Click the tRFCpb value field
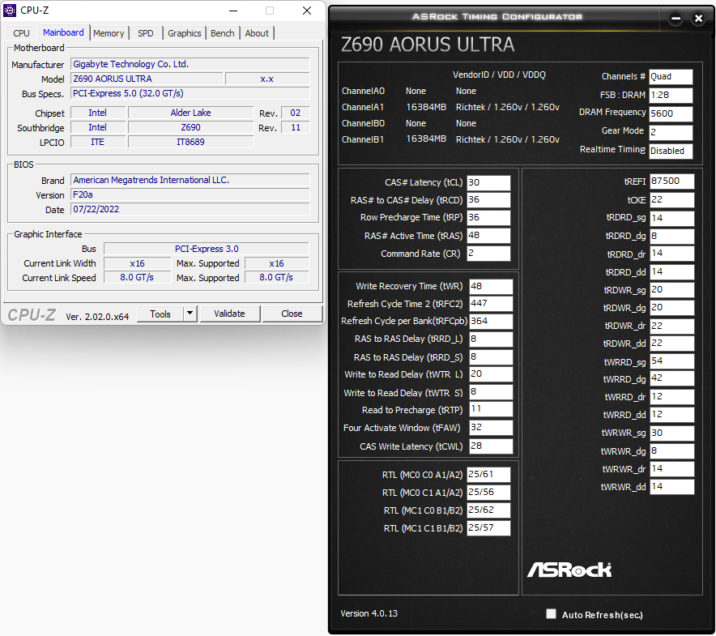Screen dimensions: 716x636 click(491, 321)
